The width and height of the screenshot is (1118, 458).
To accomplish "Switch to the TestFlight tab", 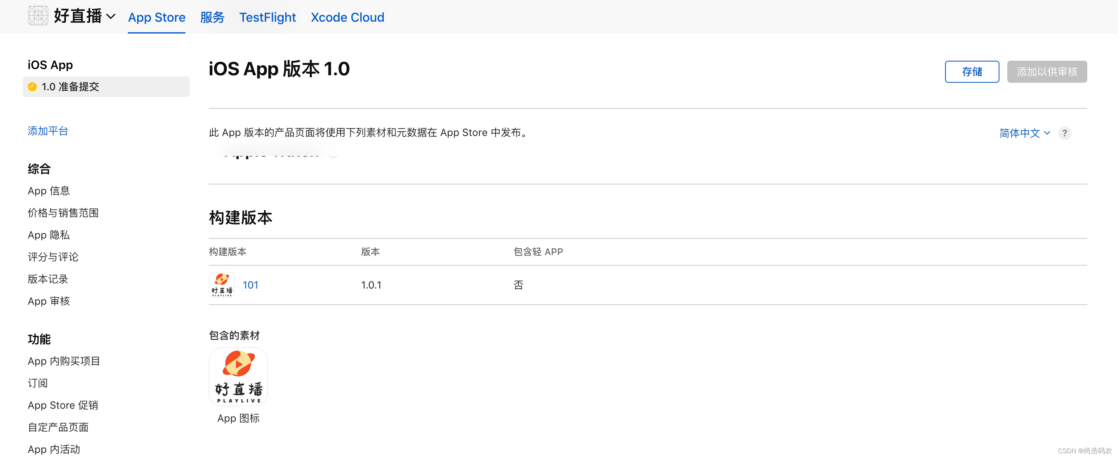I will [267, 17].
